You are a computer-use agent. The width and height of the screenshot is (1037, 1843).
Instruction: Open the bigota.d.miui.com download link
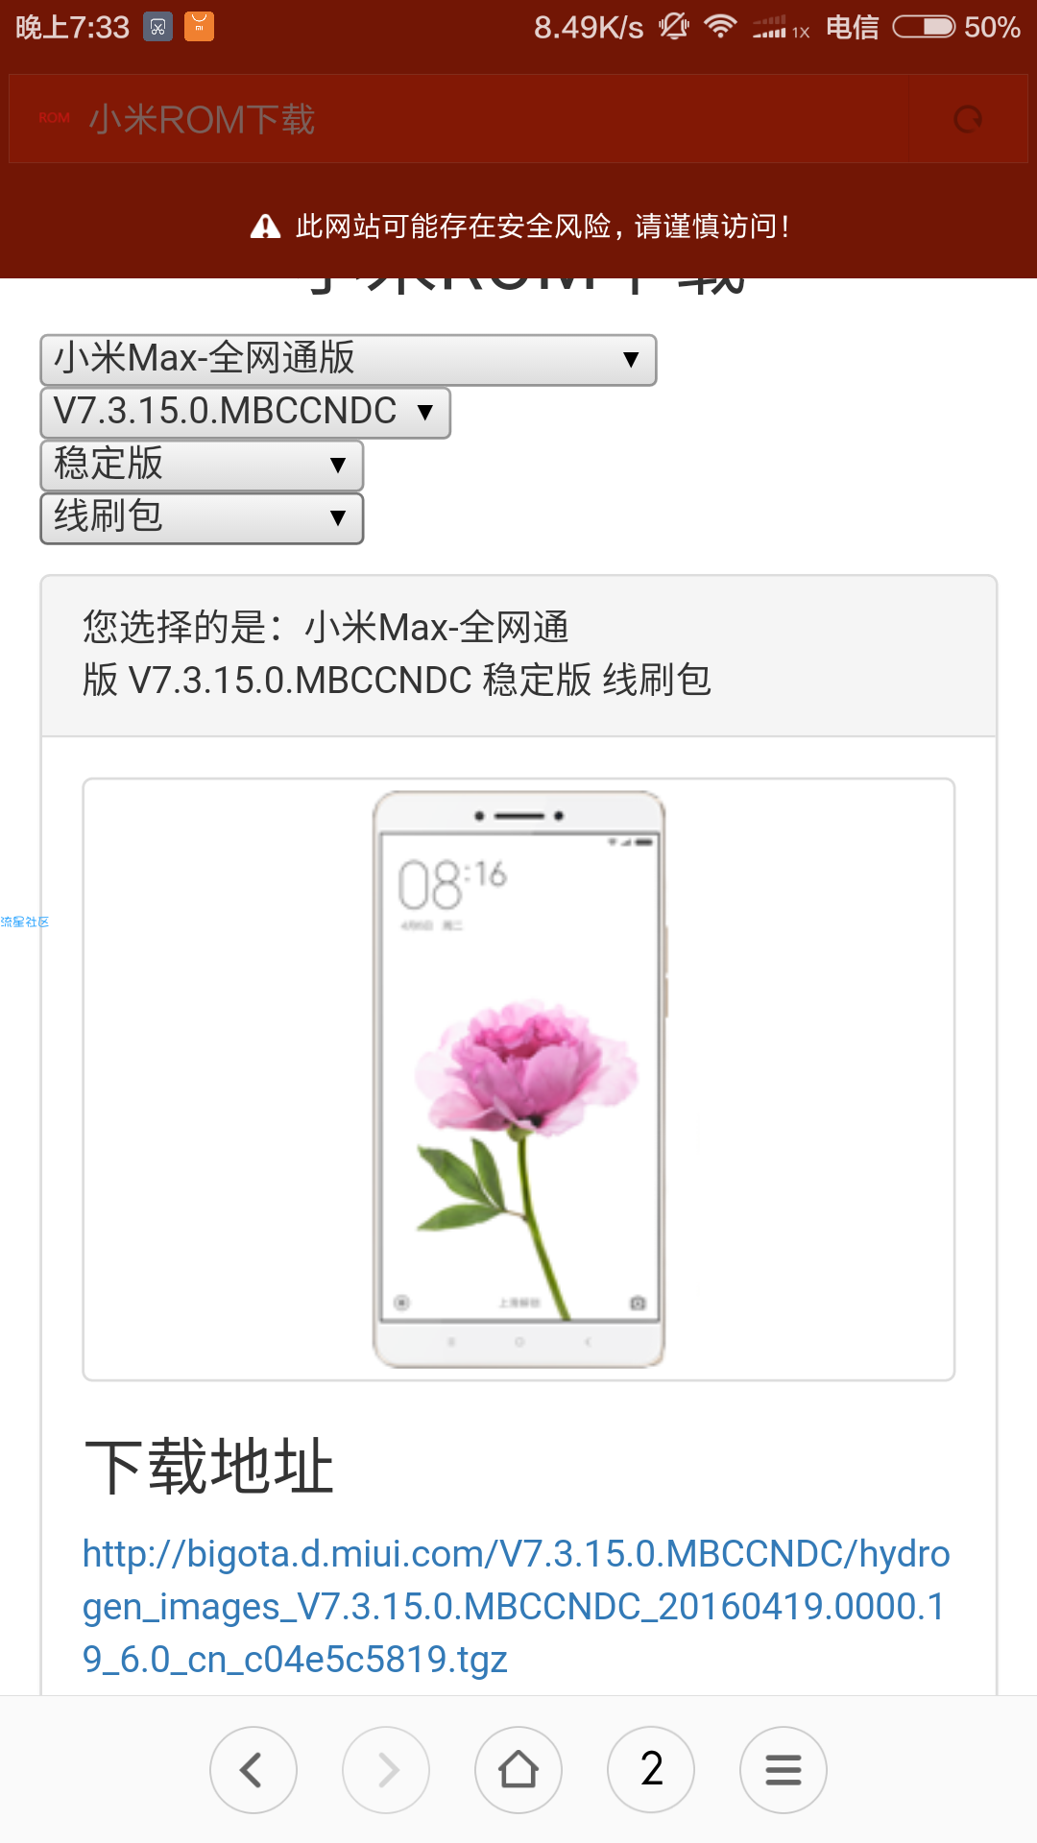click(x=516, y=1606)
